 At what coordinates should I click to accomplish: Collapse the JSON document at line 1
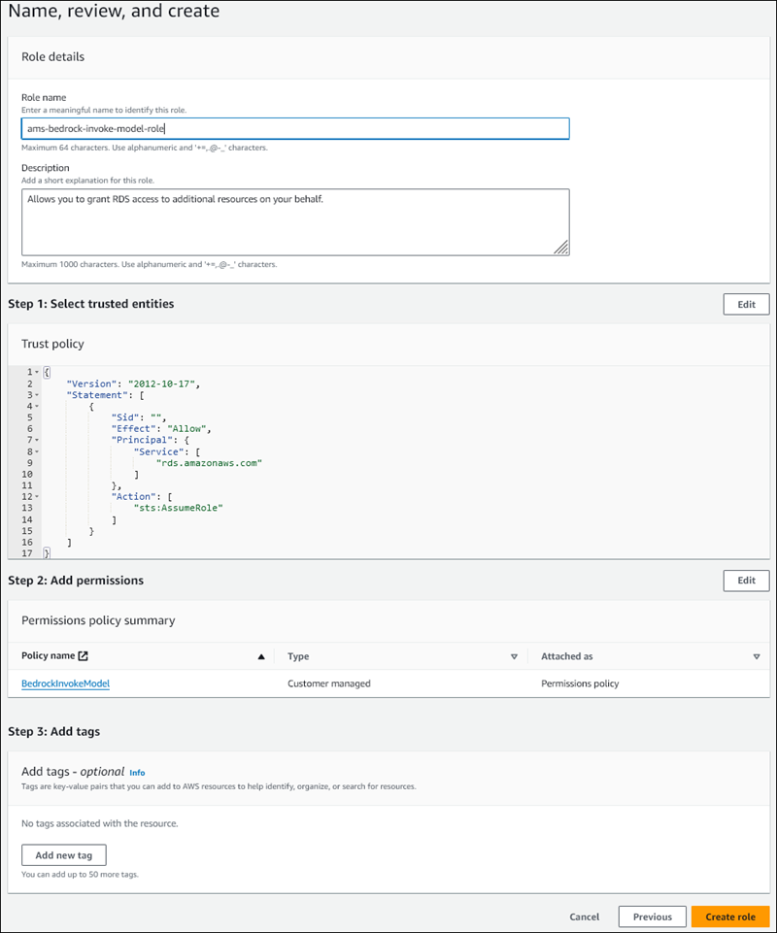coord(36,373)
